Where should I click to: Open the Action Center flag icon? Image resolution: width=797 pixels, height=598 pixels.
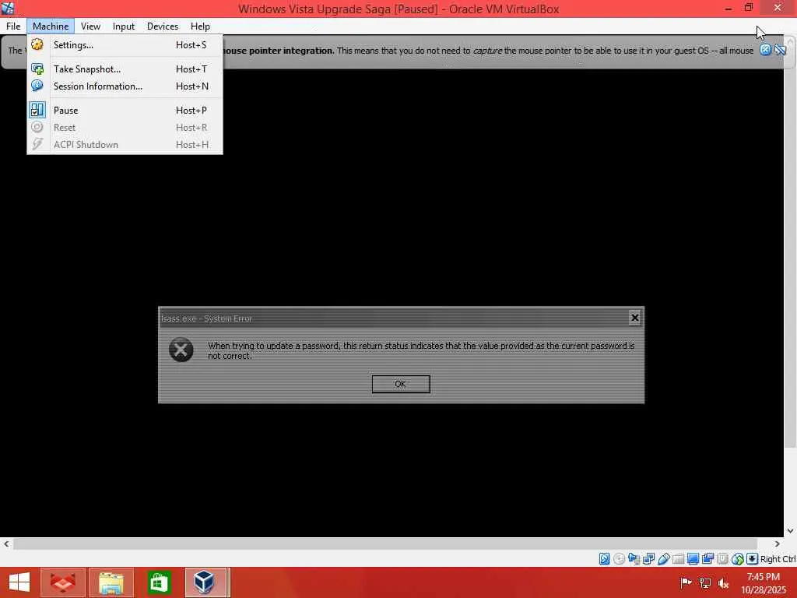tap(686, 582)
